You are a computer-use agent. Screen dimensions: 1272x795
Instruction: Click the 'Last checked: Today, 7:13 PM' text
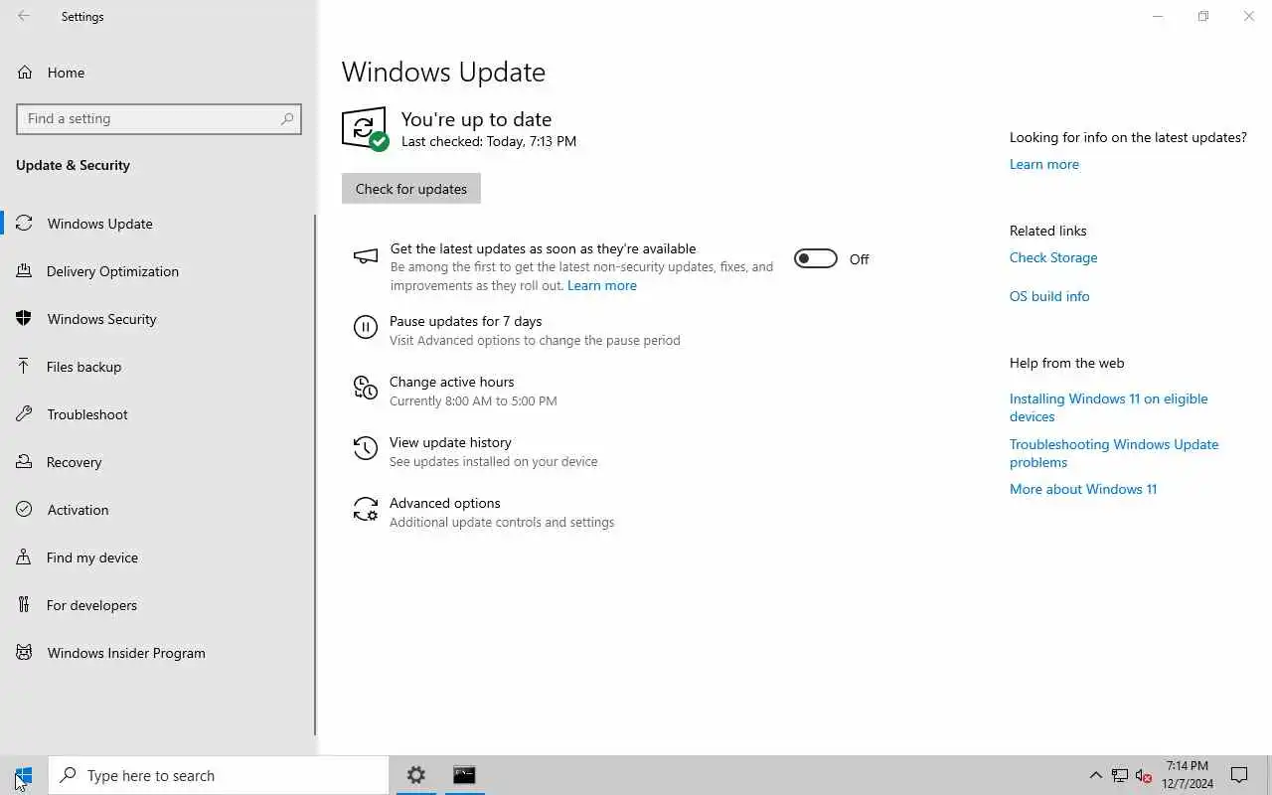click(489, 141)
